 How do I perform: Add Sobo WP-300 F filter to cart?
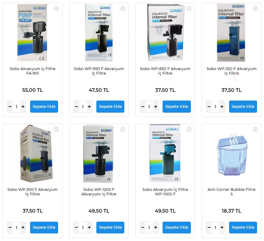point(44,227)
